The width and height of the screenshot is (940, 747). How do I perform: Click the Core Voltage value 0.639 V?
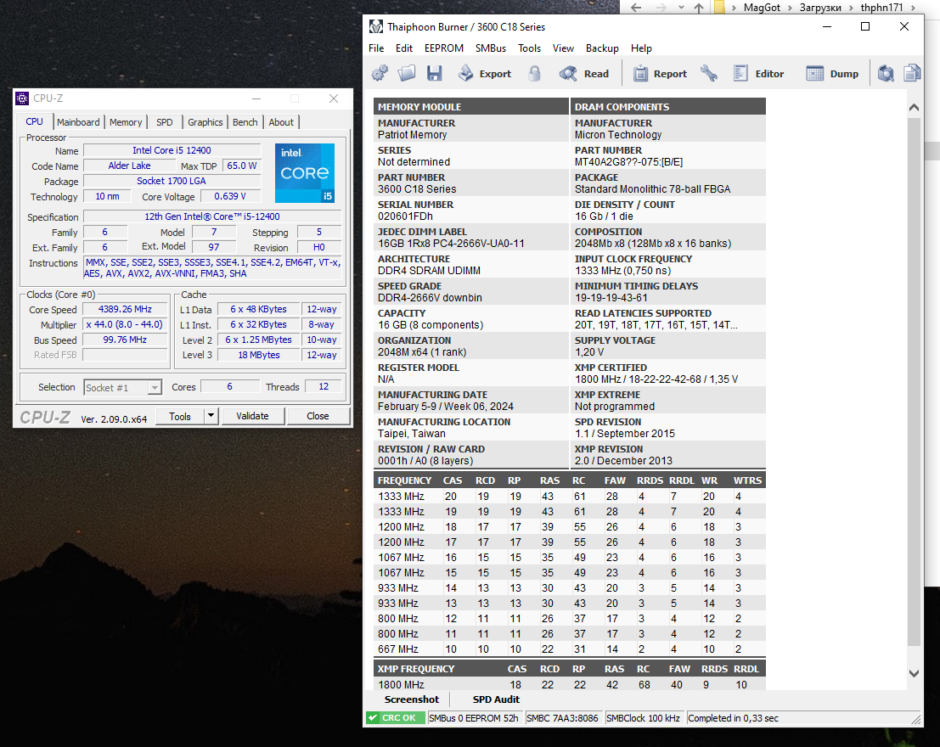[x=230, y=196]
